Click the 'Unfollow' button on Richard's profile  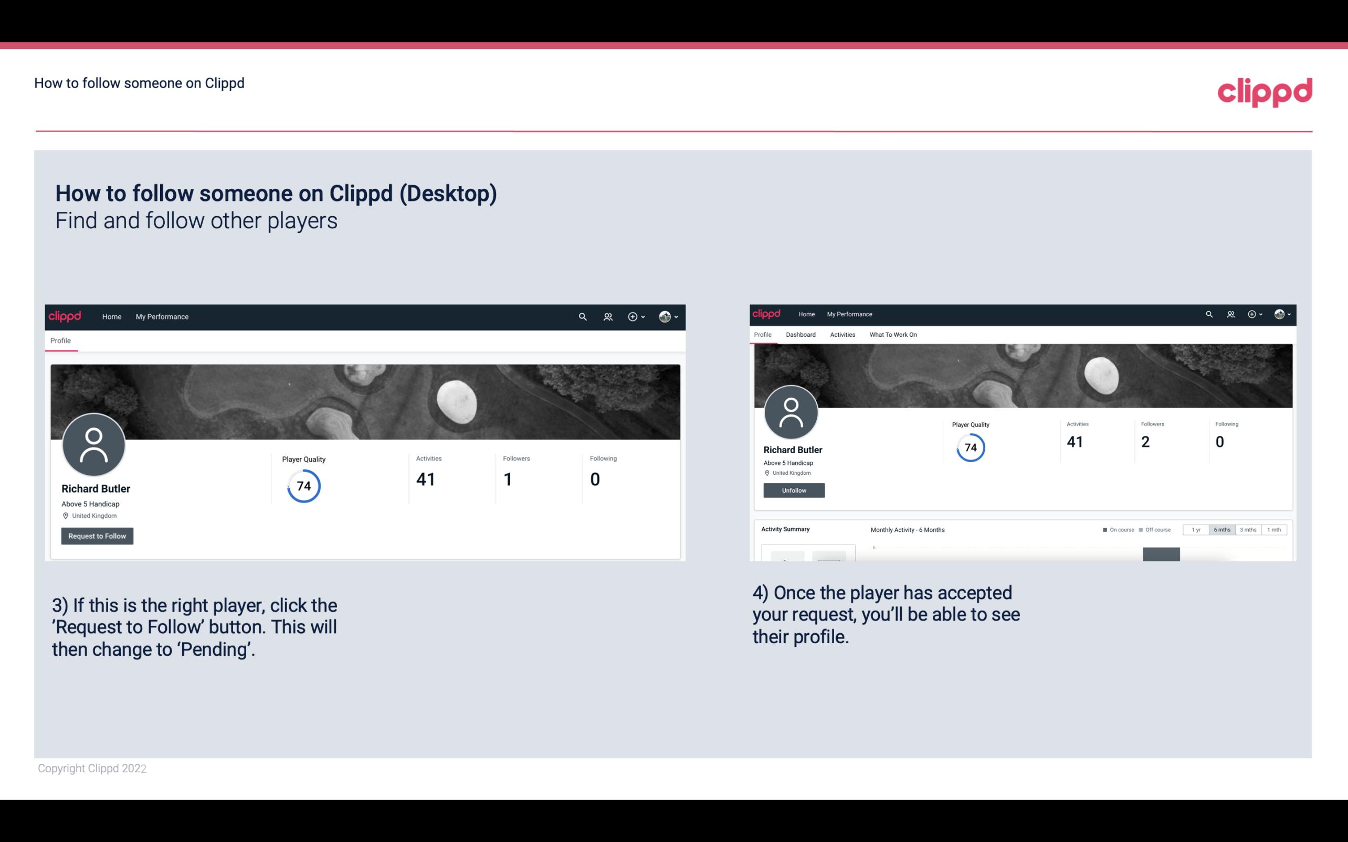click(793, 490)
